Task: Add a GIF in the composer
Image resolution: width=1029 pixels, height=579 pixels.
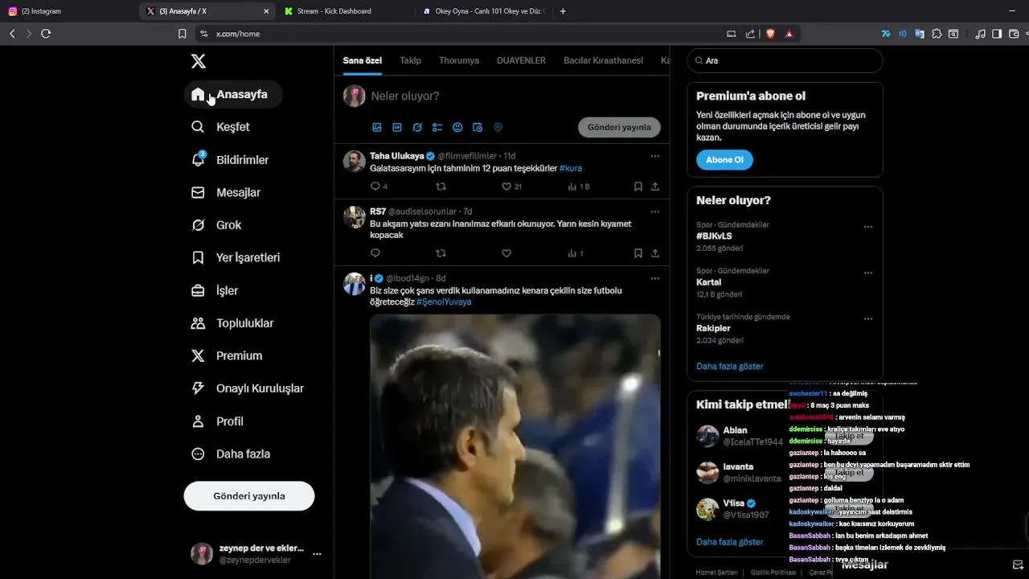Action: click(x=397, y=127)
